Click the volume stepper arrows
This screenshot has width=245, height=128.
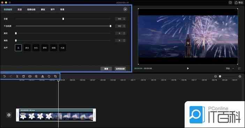[x=124, y=19]
